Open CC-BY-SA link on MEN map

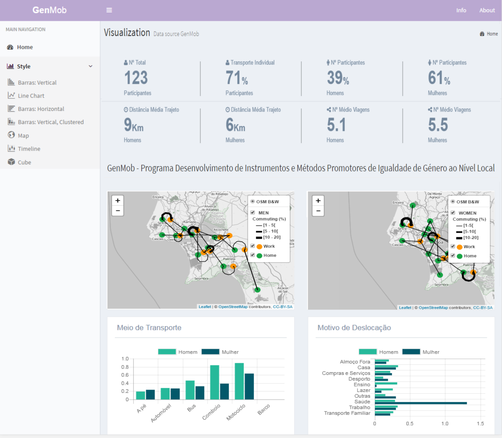283,307
